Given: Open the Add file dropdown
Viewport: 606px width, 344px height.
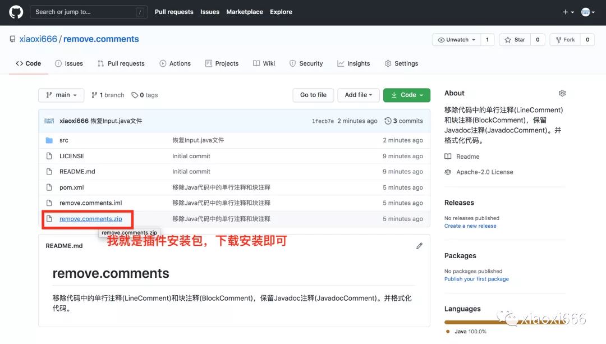Looking at the screenshot, I should (359, 95).
